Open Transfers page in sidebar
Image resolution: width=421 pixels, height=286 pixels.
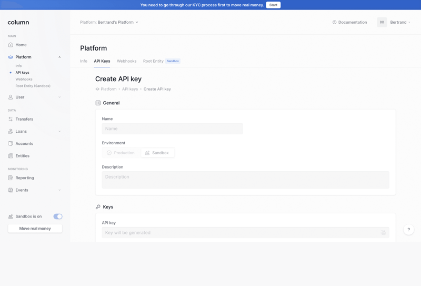coord(24,119)
